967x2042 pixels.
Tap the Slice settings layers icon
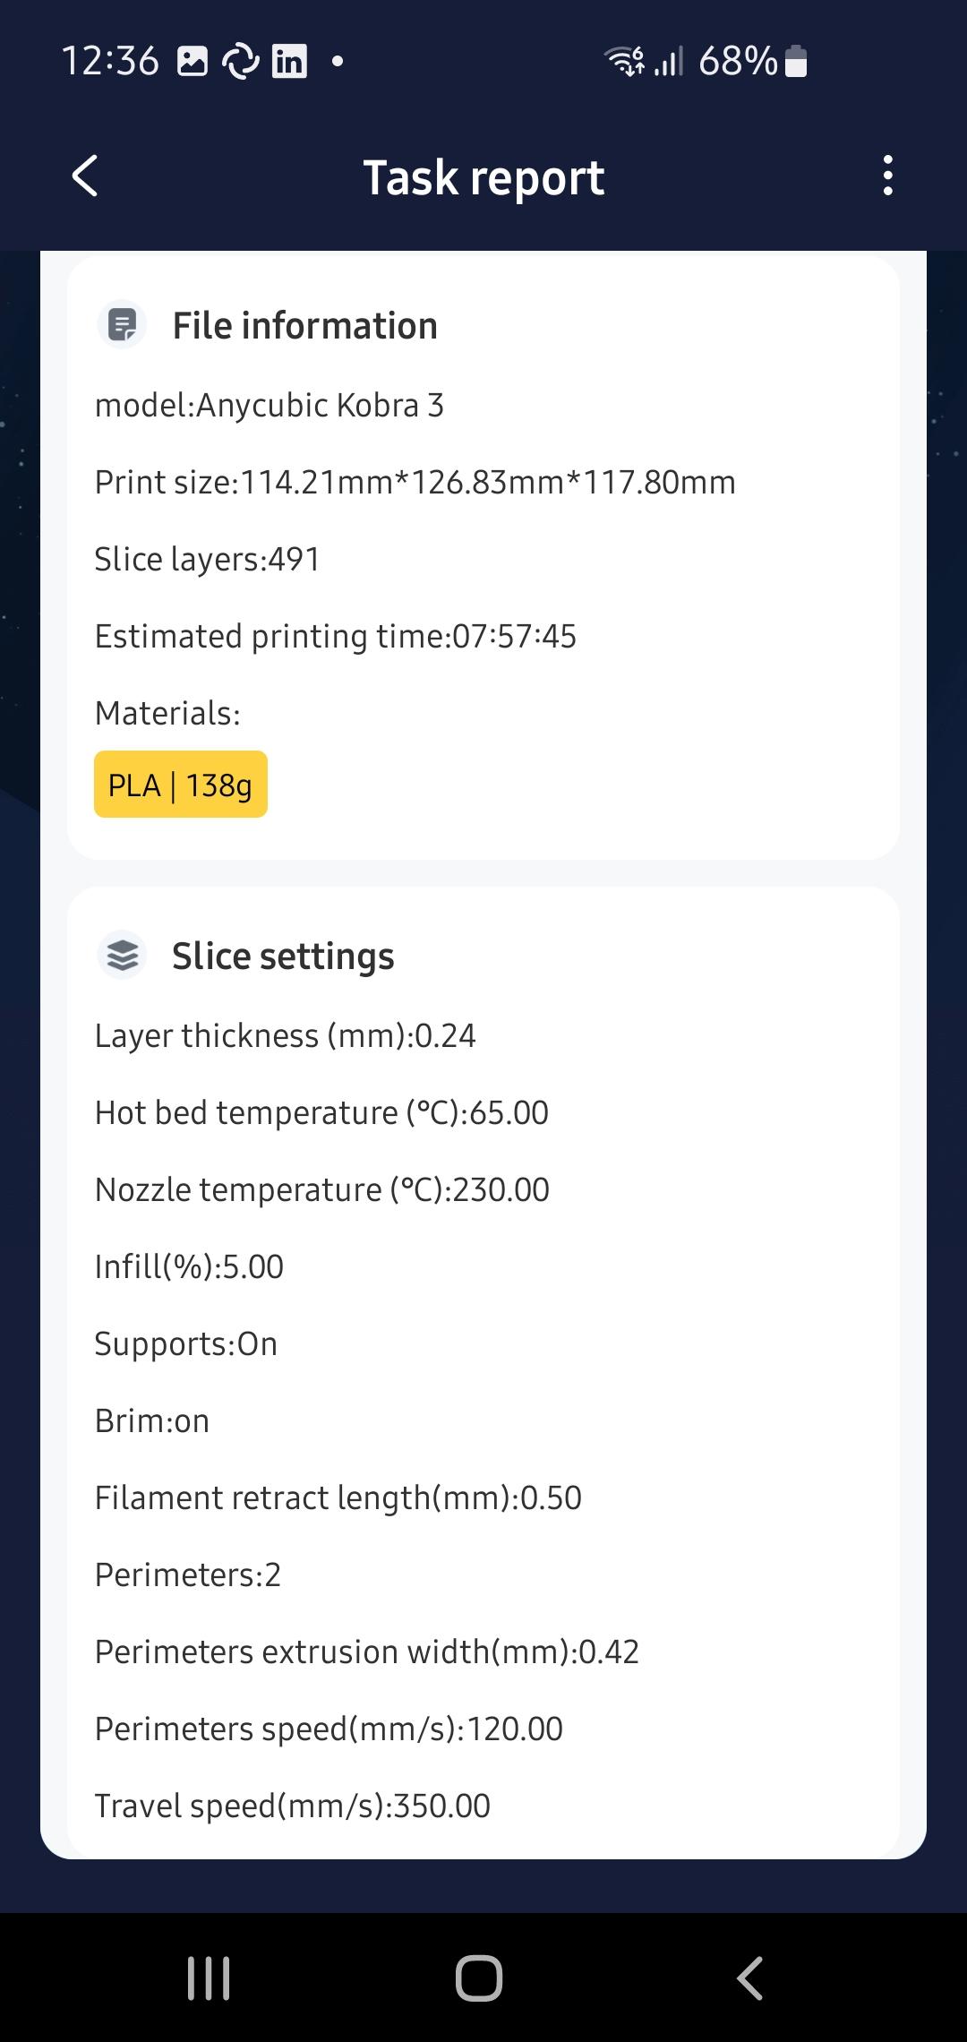point(122,955)
